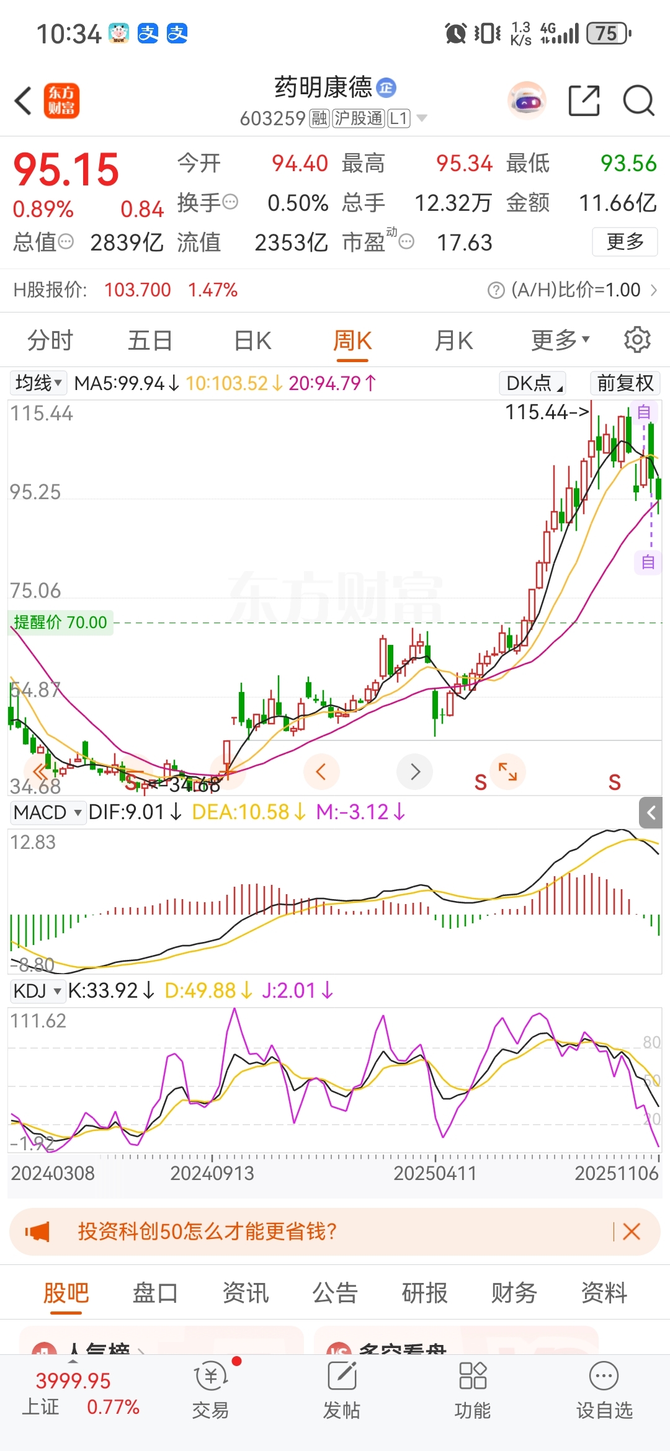Expand A/H ratio row chevron

pyautogui.click(x=653, y=290)
